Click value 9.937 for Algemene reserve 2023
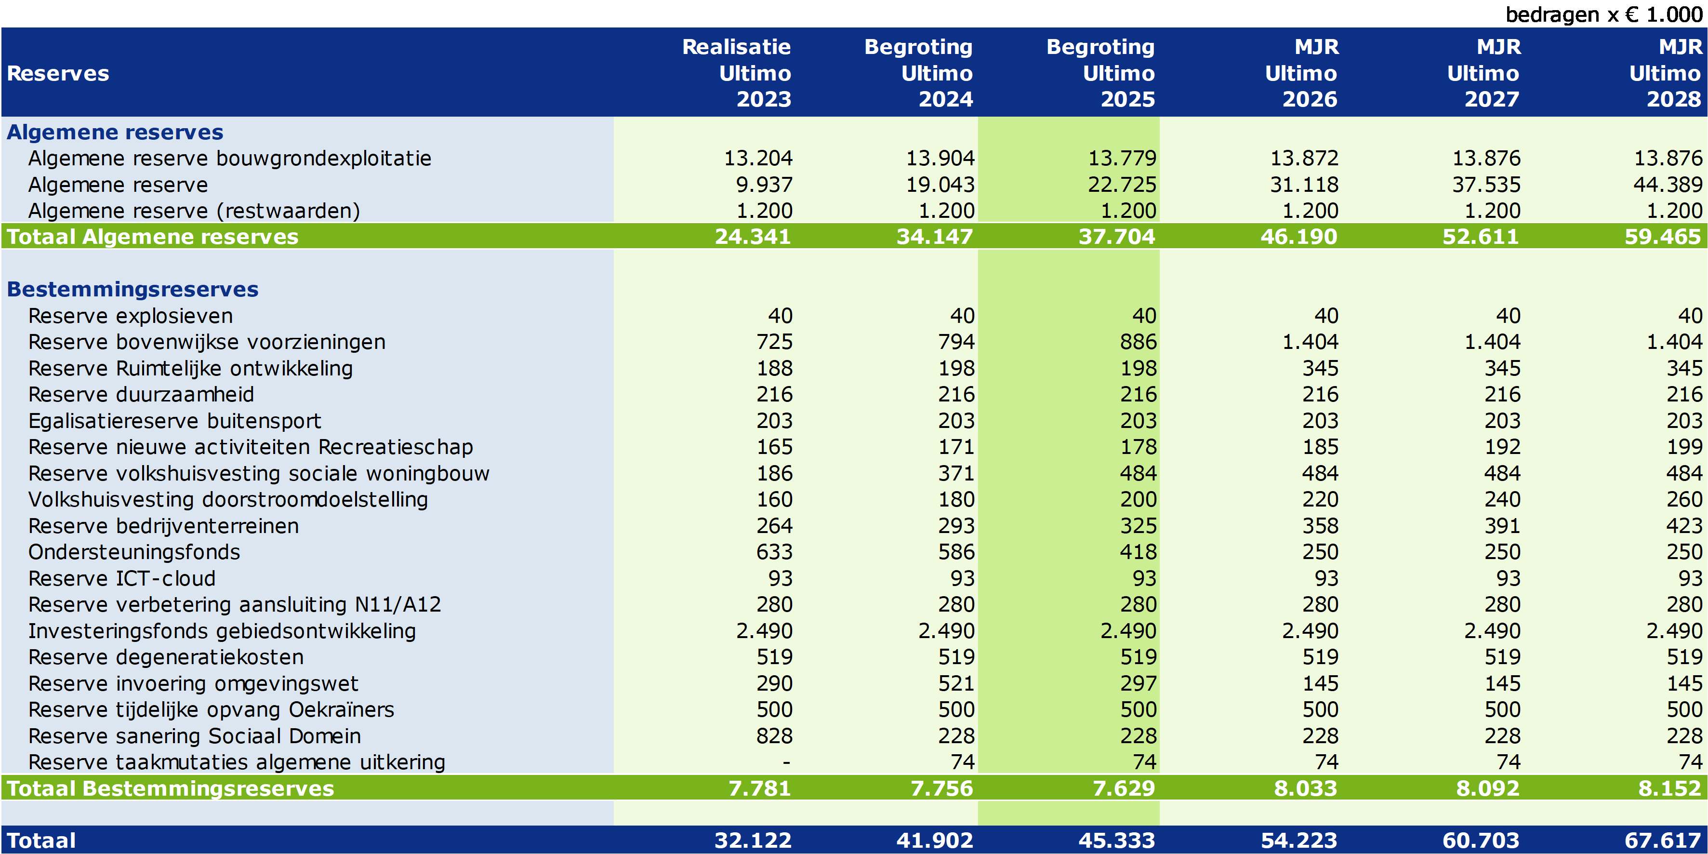Image resolution: width=1708 pixels, height=854 pixels. click(x=764, y=184)
